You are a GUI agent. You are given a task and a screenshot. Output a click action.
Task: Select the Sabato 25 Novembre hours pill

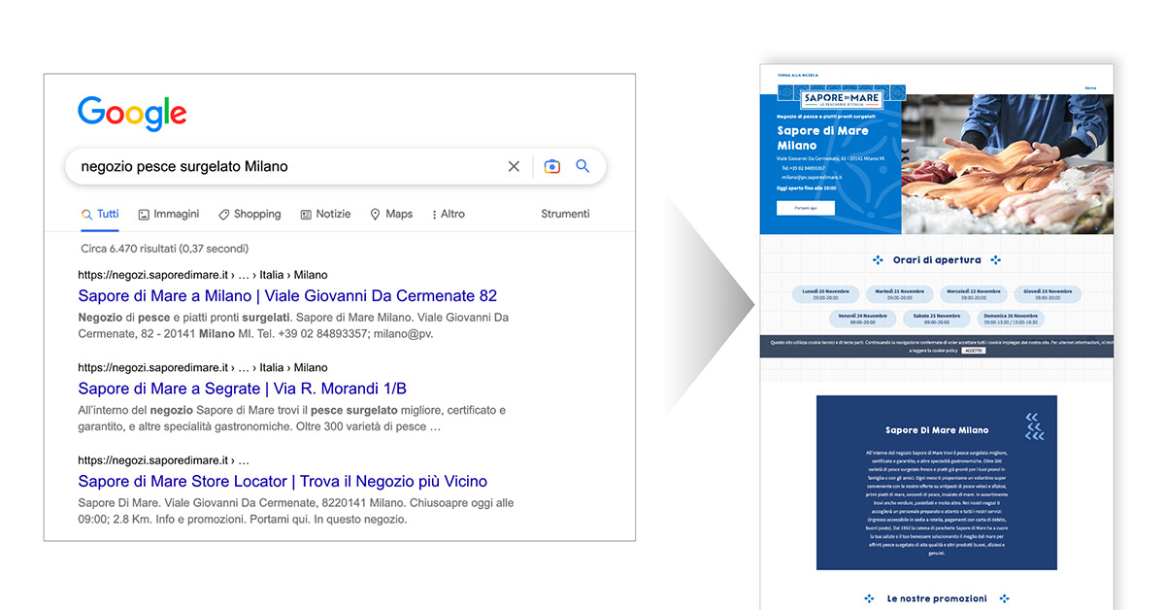(x=936, y=319)
